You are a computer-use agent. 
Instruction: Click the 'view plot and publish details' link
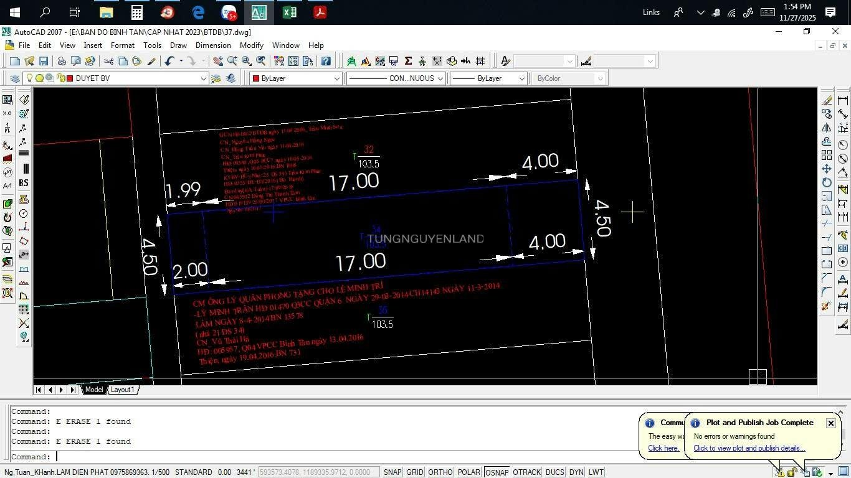pos(749,448)
